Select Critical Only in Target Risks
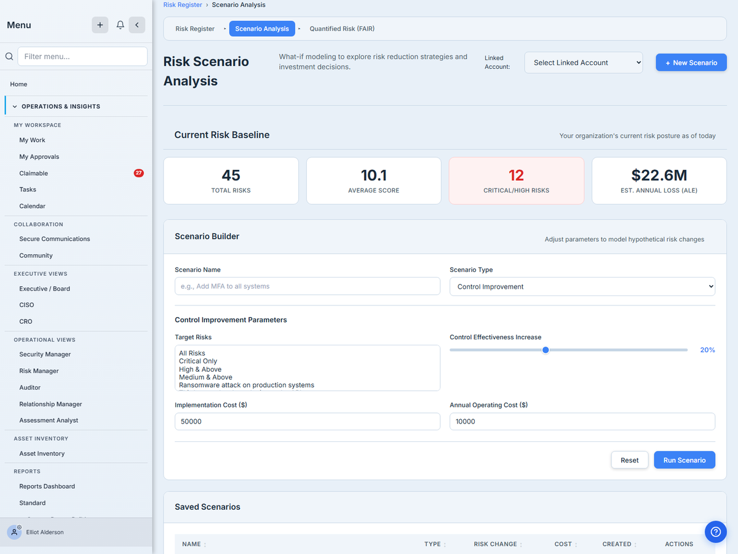738x554 pixels. (198, 361)
